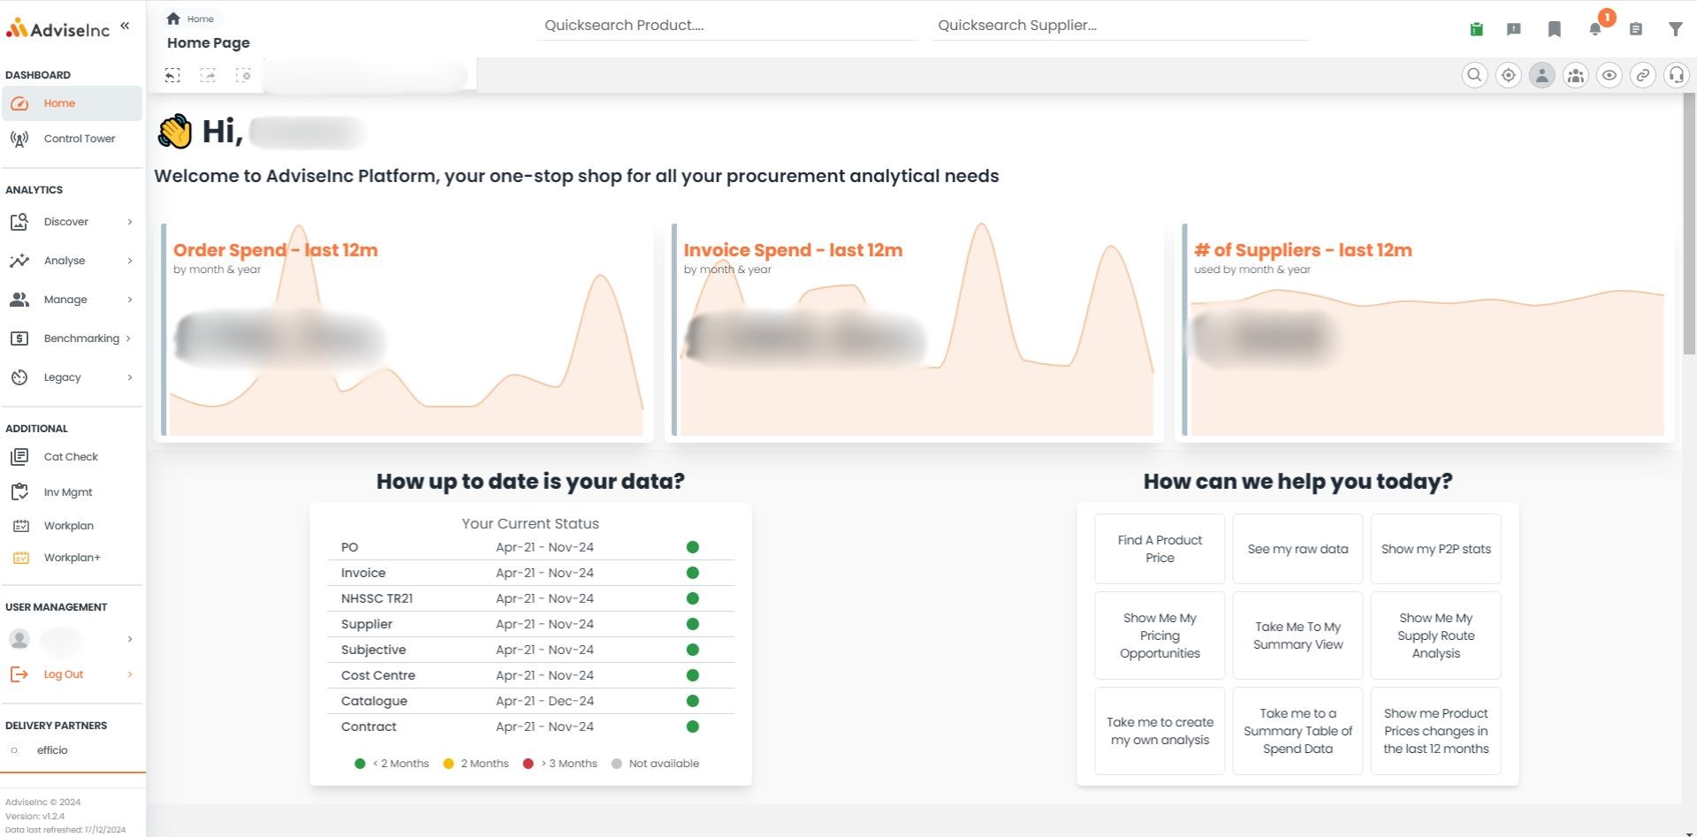Viewport: 1697px width, 837px height.
Task: Toggle the eye visibility icon
Action: [1609, 76]
